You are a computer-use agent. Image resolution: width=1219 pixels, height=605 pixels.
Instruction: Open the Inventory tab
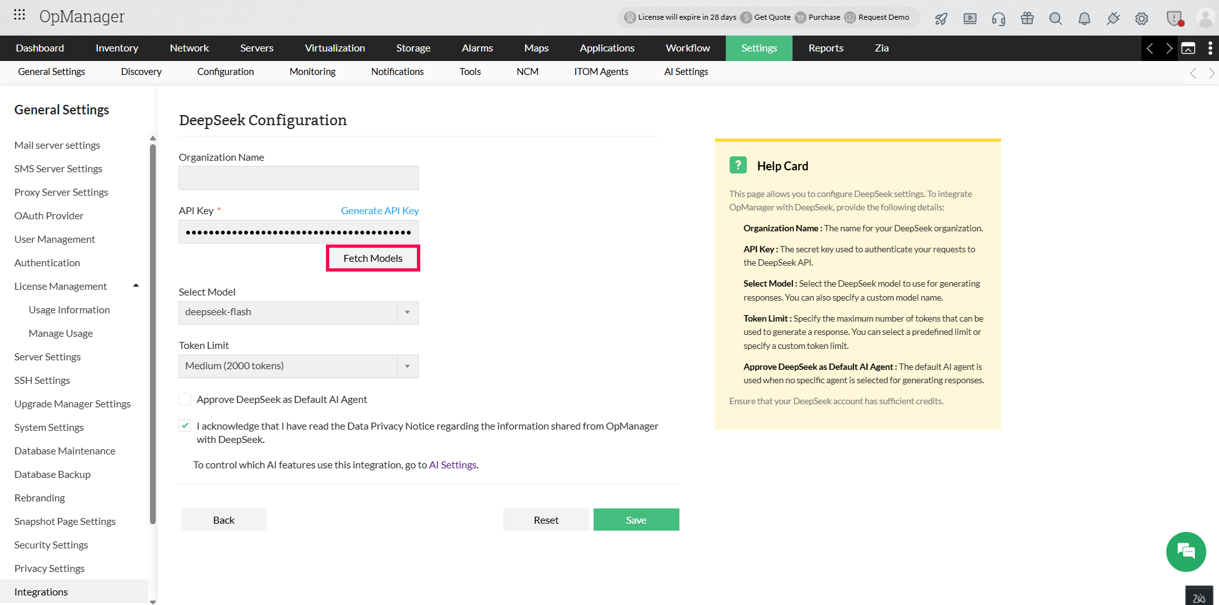(x=117, y=48)
